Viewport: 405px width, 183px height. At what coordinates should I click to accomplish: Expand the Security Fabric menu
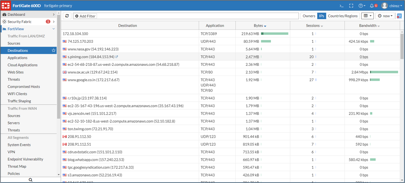coord(54,22)
